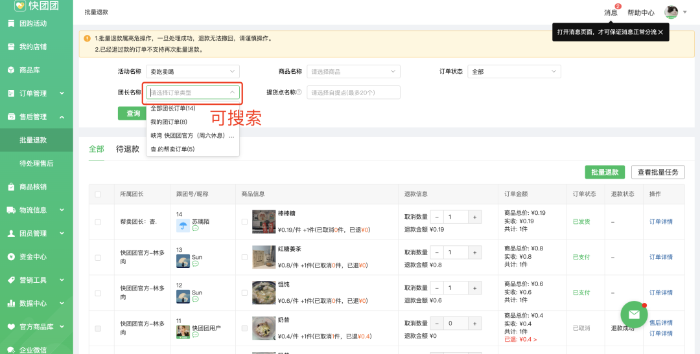This screenshot has width=700, height=354.
Task: Open the 数据中心 chart icon menu
Action: pyautogui.click(x=11, y=303)
